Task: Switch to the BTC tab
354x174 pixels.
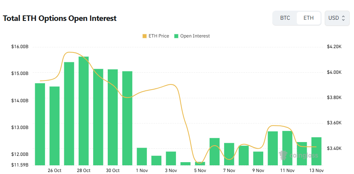Action: click(285, 18)
